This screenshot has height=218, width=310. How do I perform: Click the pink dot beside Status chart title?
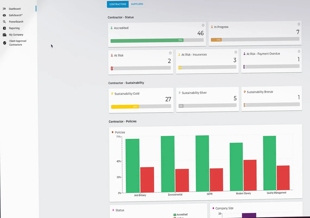pyautogui.click(x=113, y=210)
